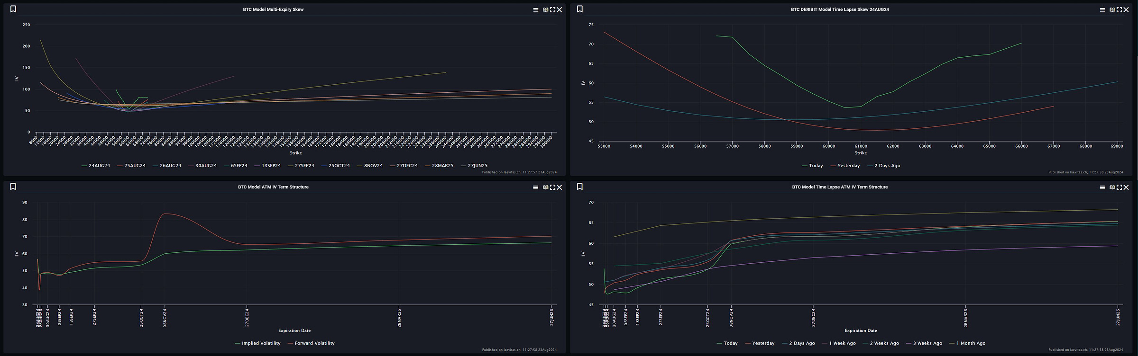Click 'BTC Model Time Lapse ATM IV Term Structure' title
1138x356 pixels.
[x=840, y=187]
